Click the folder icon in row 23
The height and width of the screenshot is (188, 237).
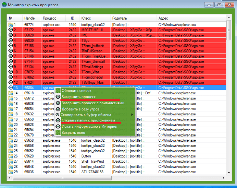(x=11, y=140)
